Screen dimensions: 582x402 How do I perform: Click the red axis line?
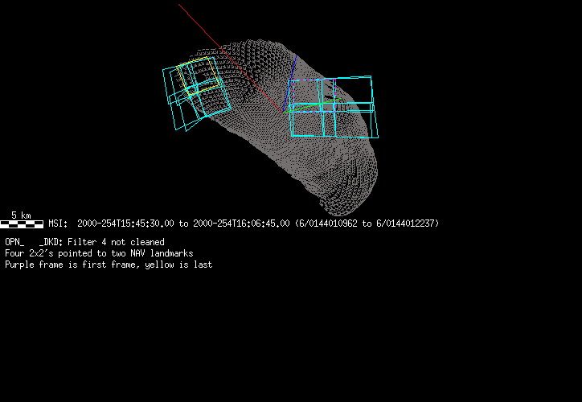pyautogui.click(x=230, y=58)
